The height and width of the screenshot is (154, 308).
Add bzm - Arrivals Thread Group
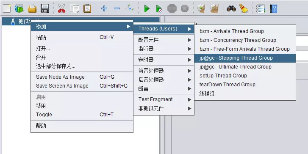(x=245, y=31)
